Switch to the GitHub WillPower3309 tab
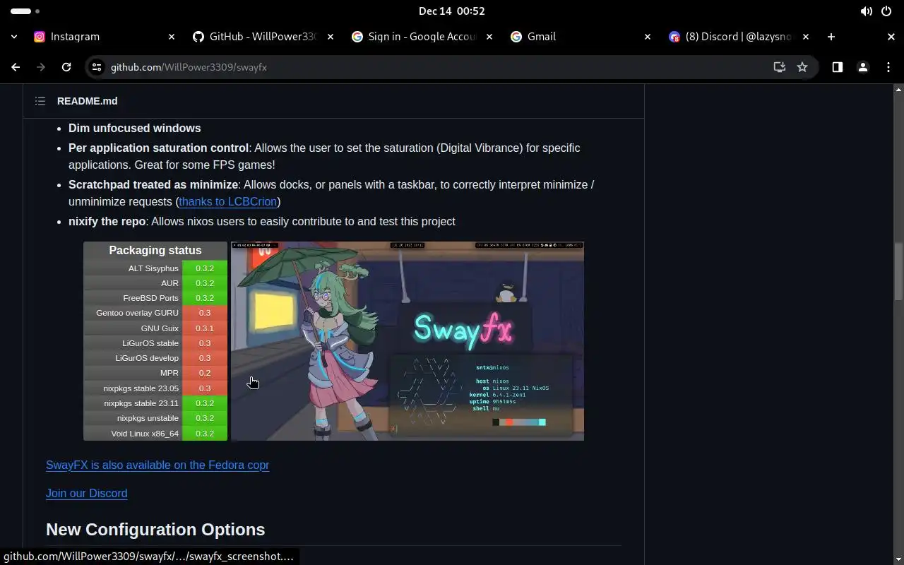This screenshot has height=565, width=904. click(264, 37)
